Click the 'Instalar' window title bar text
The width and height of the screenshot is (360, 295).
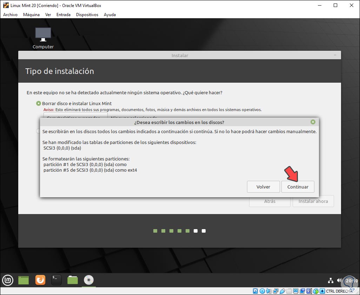180,55
